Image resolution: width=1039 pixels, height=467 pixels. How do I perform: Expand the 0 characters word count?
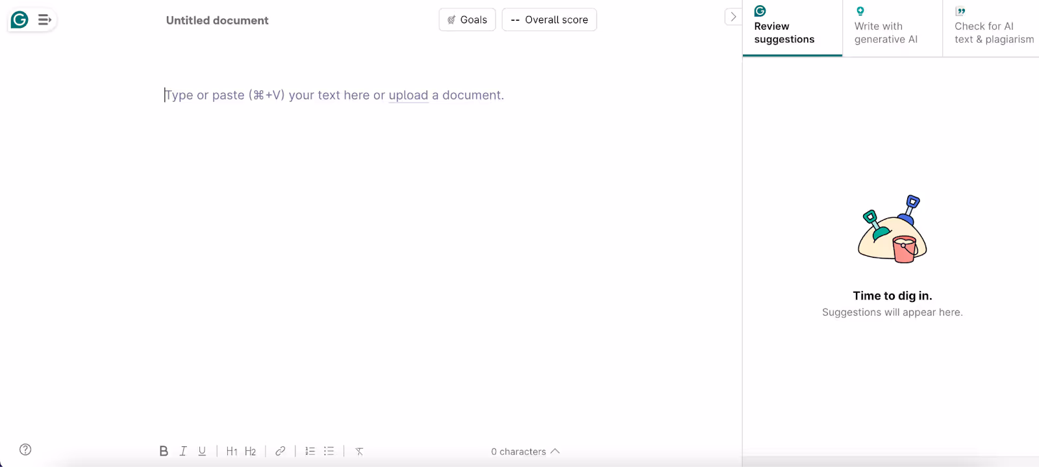[525, 451]
